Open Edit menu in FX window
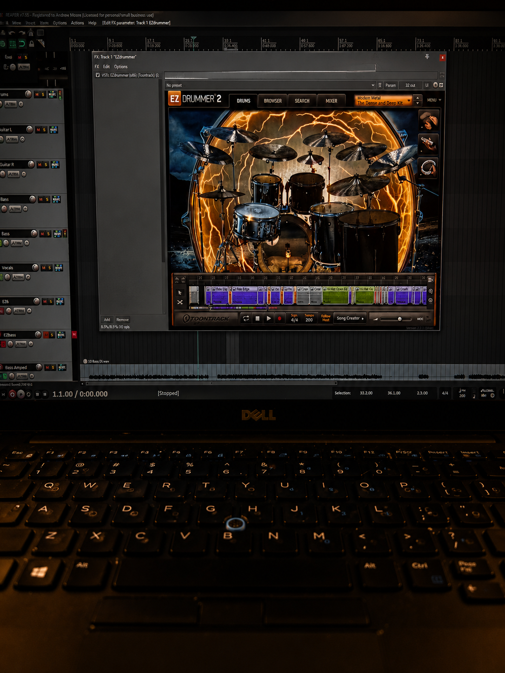The width and height of the screenshot is (505, 673). click(106, 66)
